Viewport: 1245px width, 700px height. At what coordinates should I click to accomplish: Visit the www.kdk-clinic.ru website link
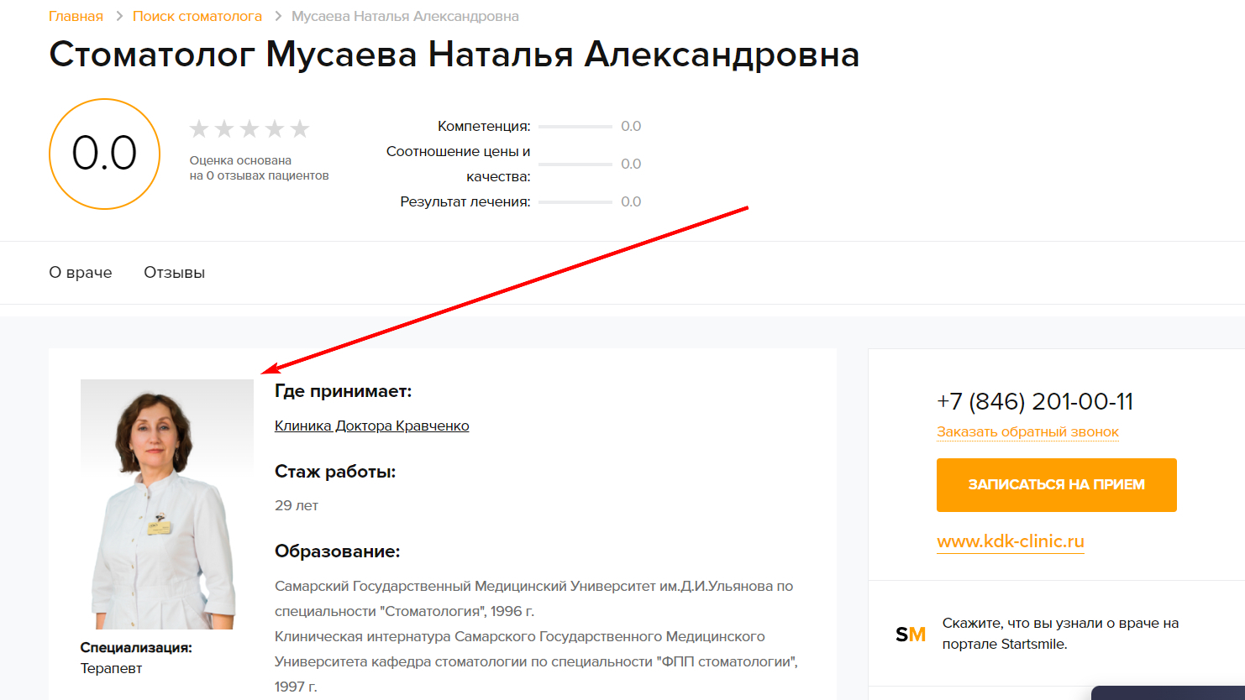(x=1011, y=541)
